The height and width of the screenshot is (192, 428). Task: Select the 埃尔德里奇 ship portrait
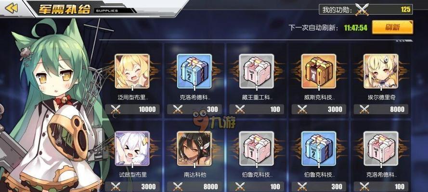click(x=381, y=71)
